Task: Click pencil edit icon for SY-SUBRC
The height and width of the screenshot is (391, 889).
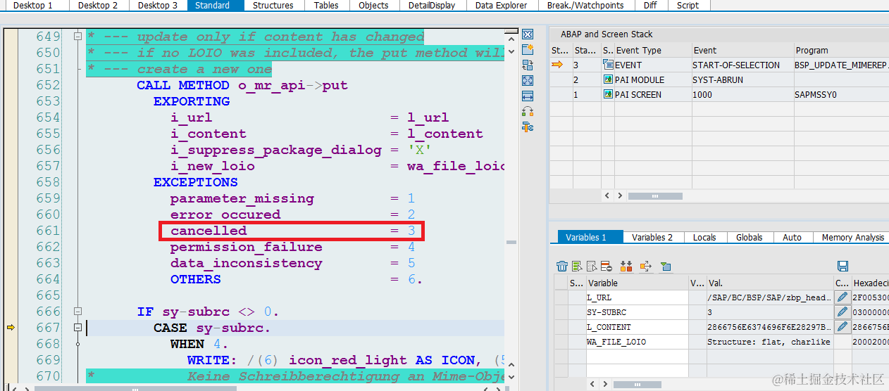Action: click(x=843, y=312)
